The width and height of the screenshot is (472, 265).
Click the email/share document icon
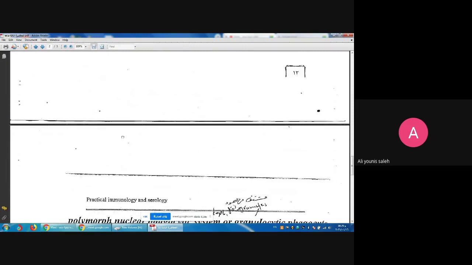pos(14,46)
